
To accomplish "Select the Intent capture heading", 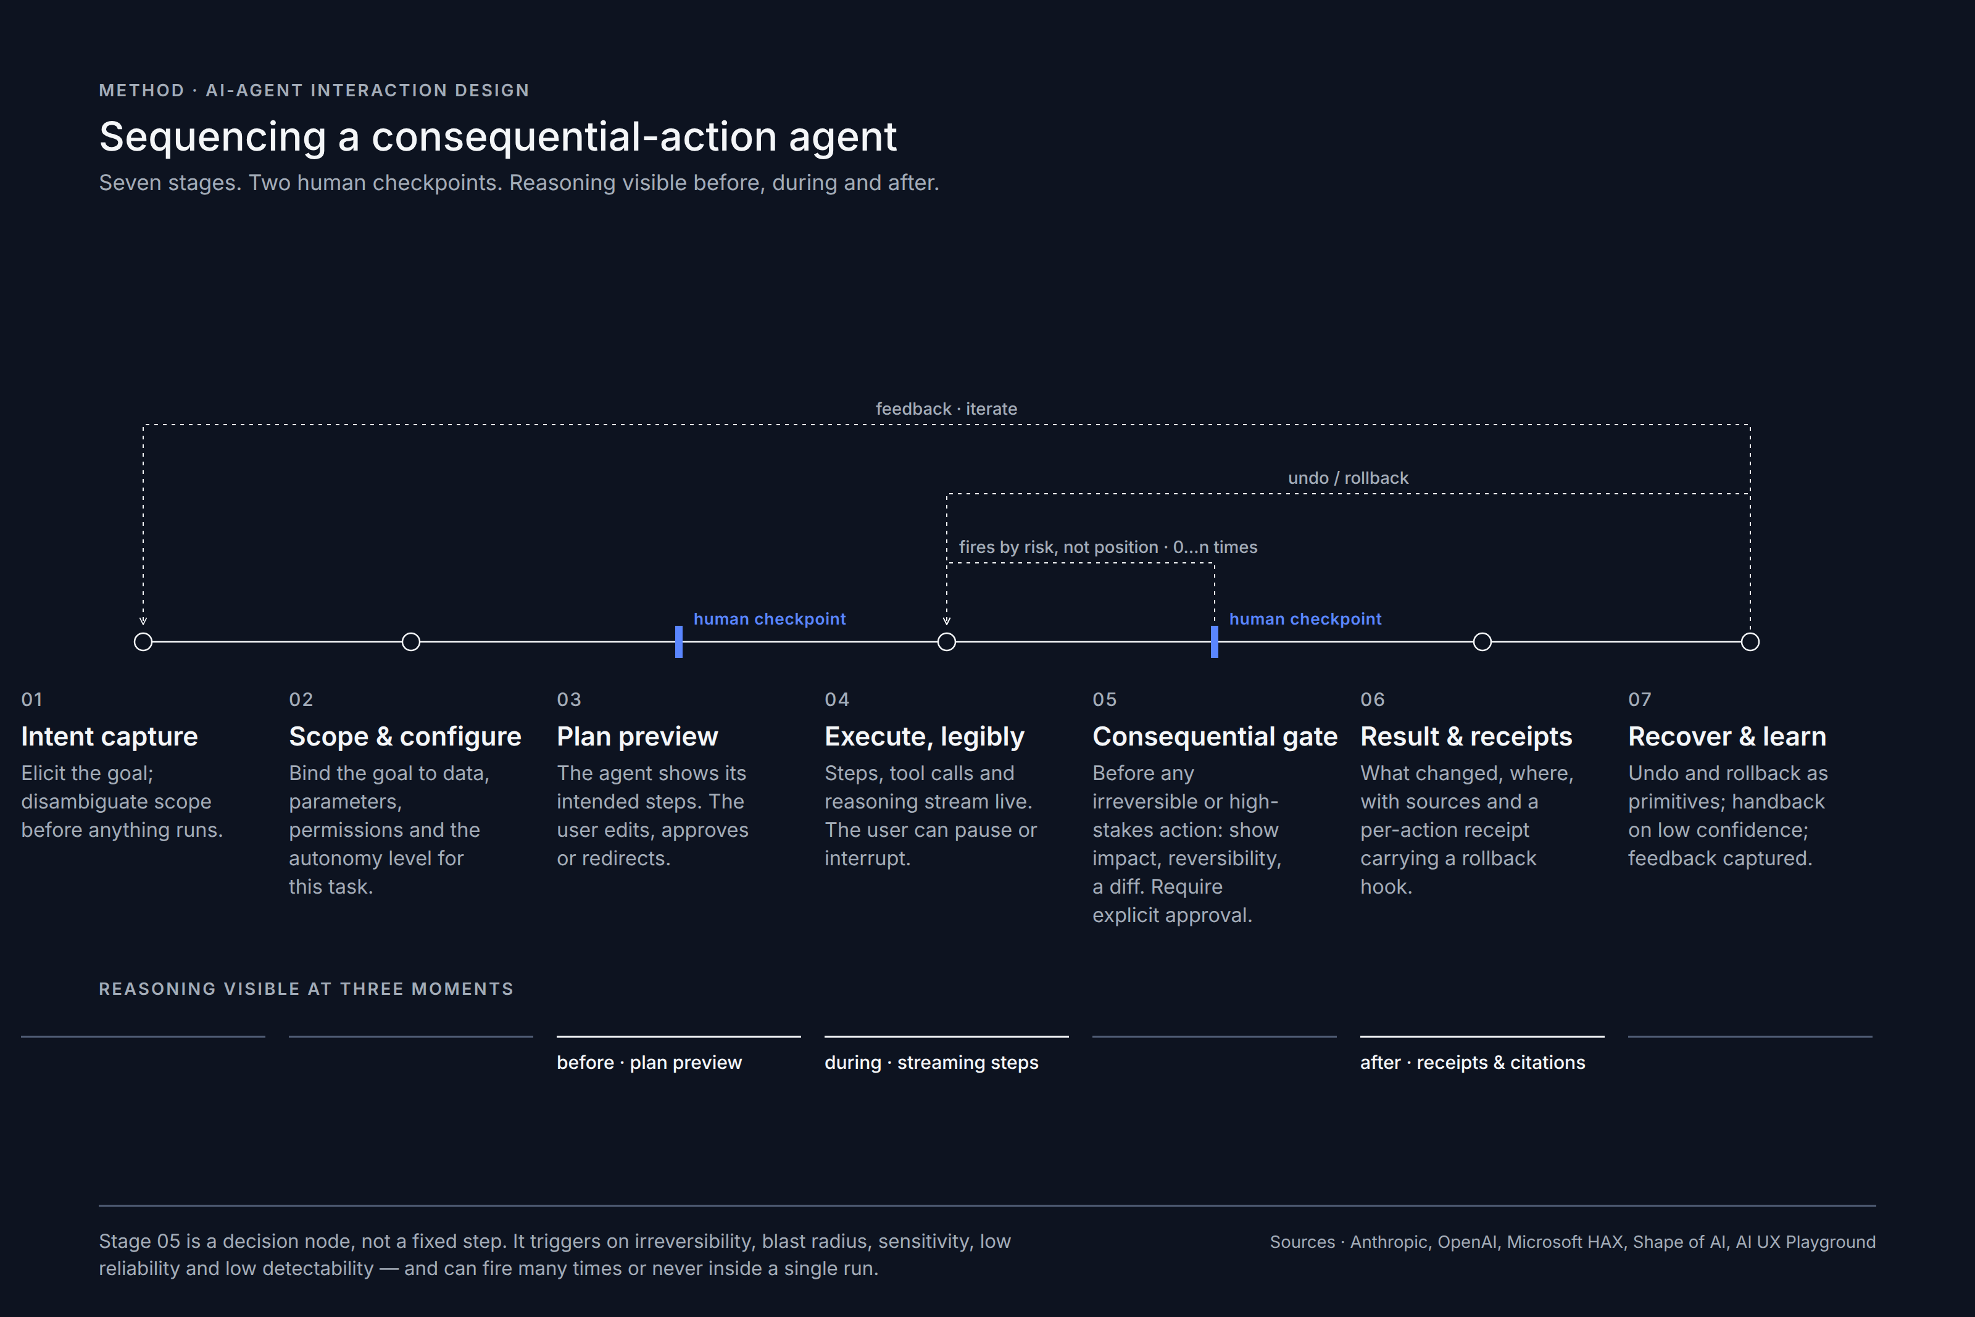I will pos(109,737).
